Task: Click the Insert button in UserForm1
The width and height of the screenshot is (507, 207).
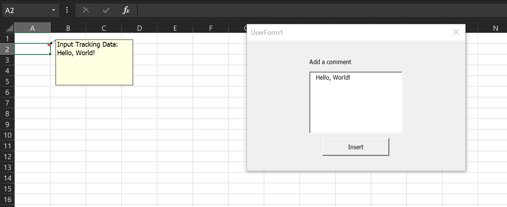Action: 356,147
